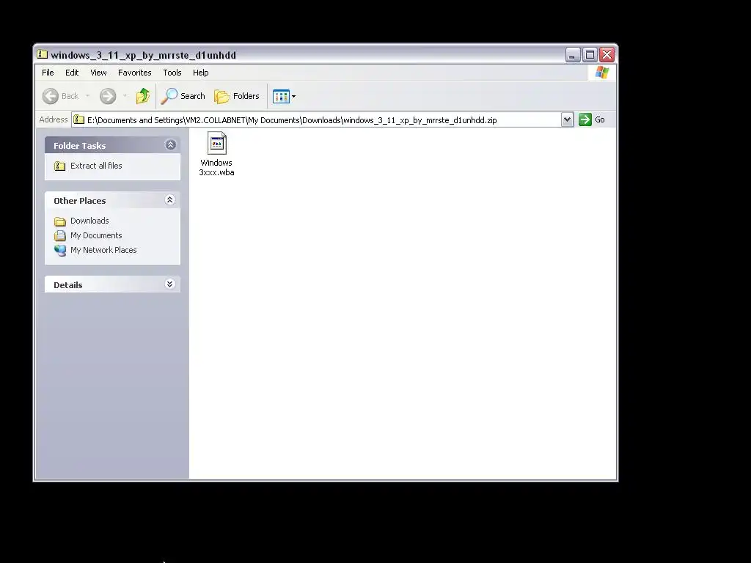Click the Extract all files zip icon
This screenshot has width=751, height=563.
[60, 166]
